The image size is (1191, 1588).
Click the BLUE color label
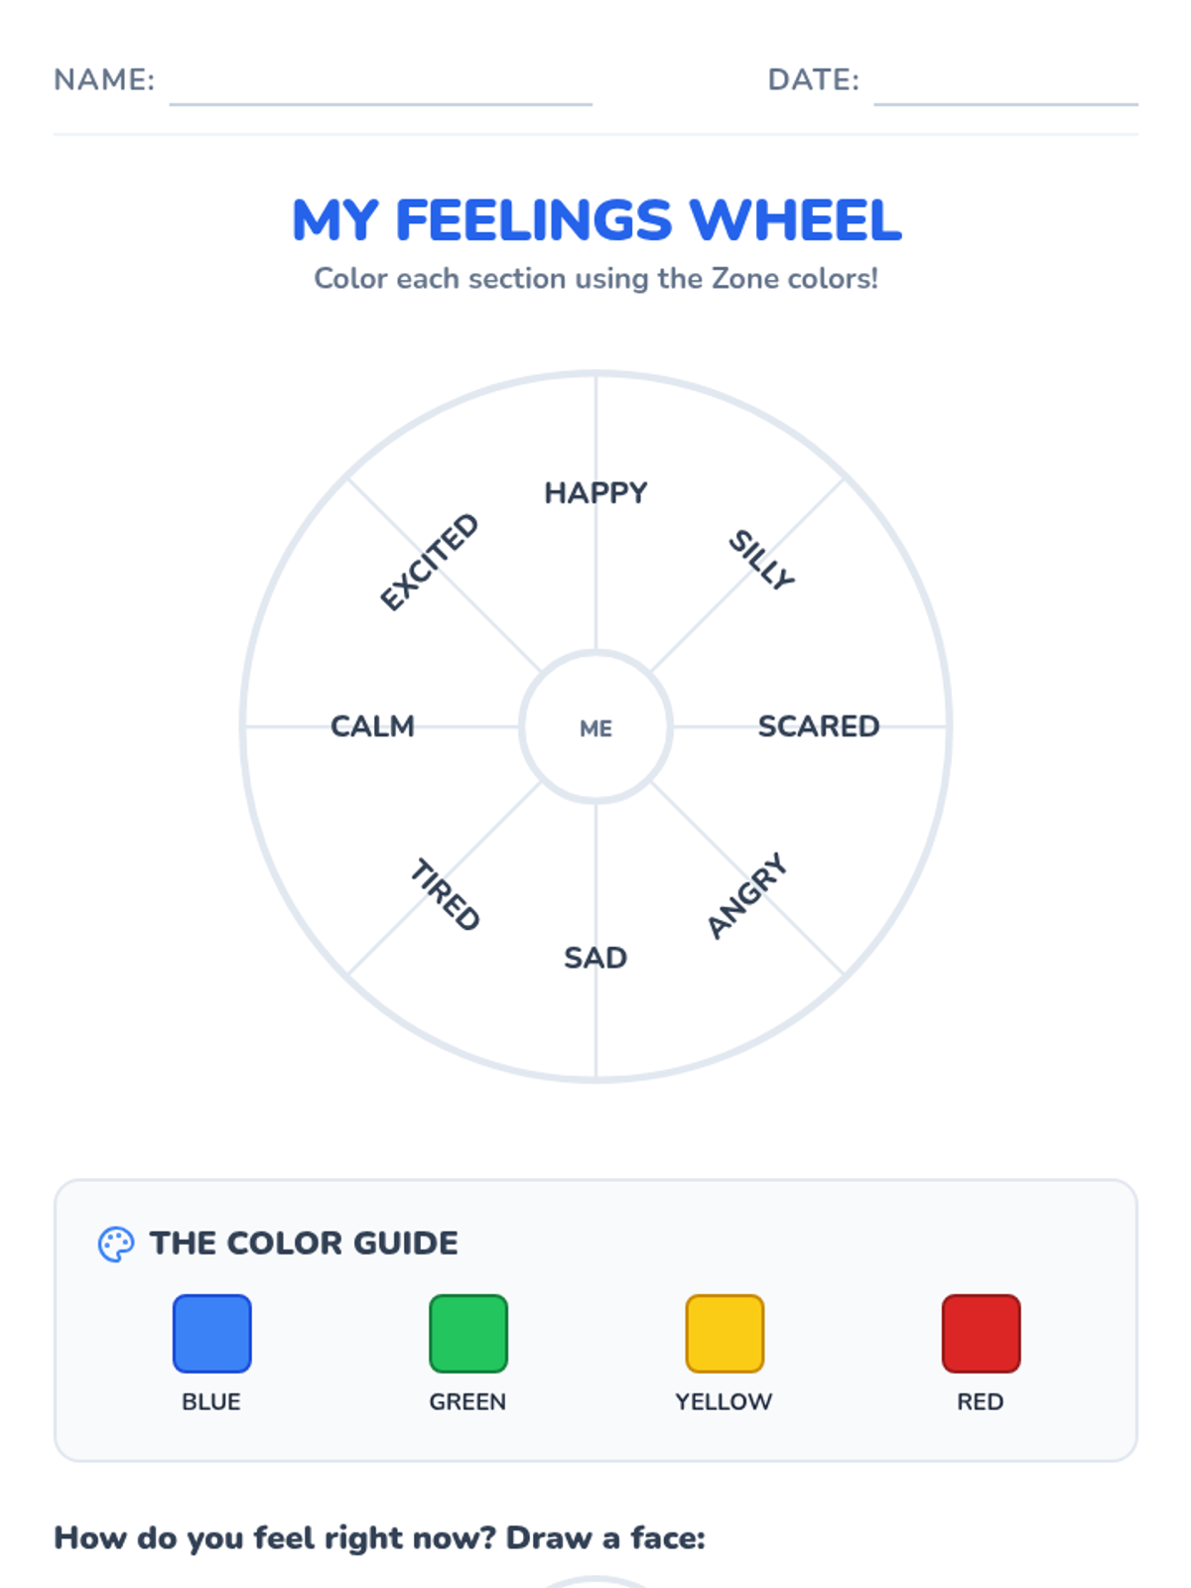point(211,1401)
